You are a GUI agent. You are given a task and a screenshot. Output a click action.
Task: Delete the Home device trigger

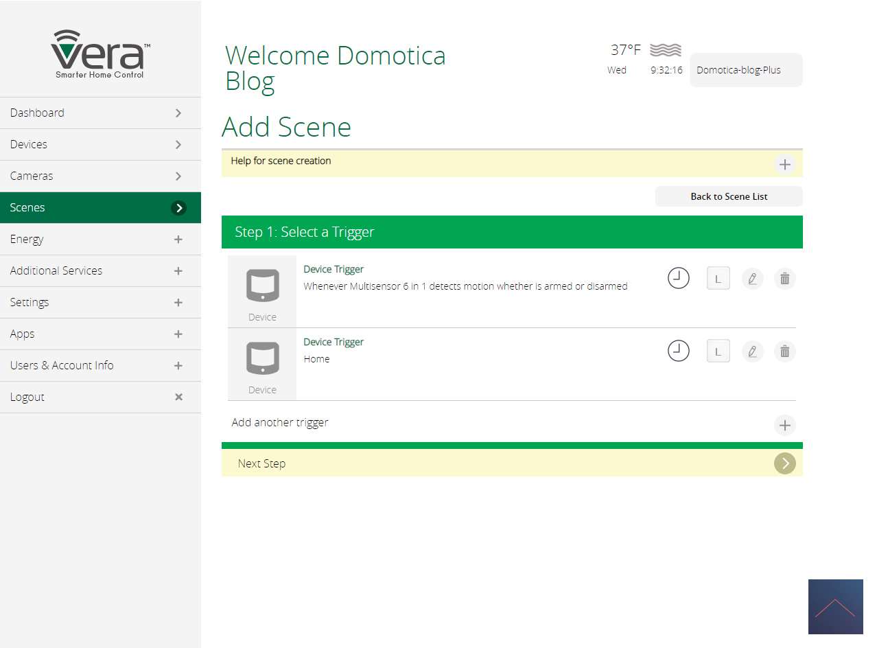[785, 351]
